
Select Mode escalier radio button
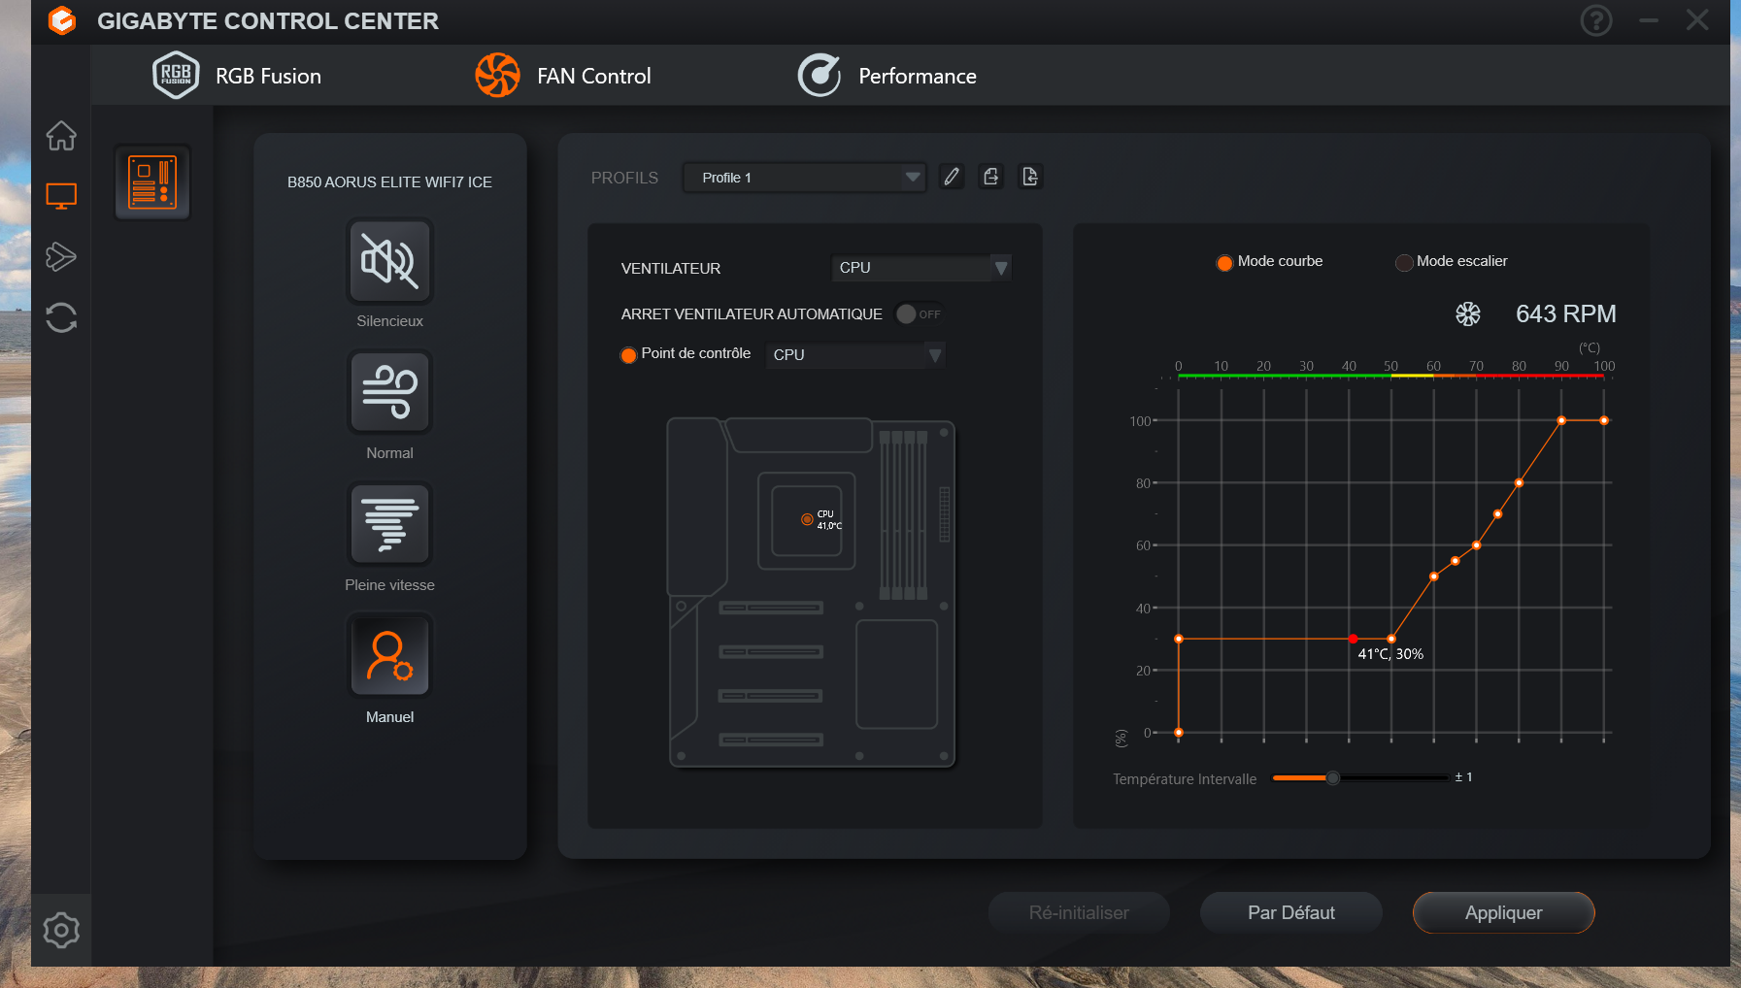[1403, 262]
